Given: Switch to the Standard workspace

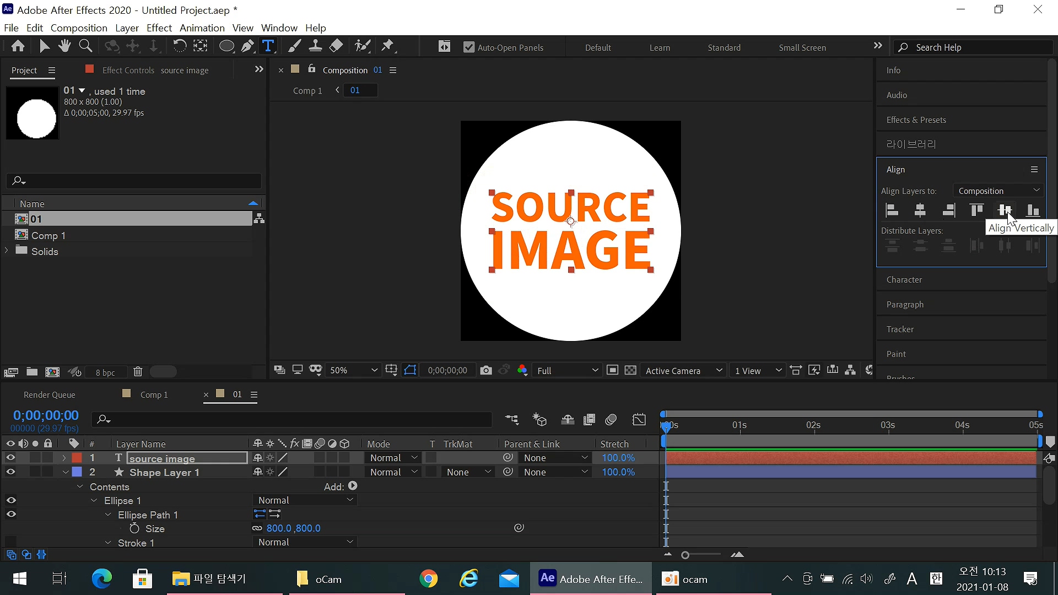Looking at the screenshot, I should pos(724,47).
